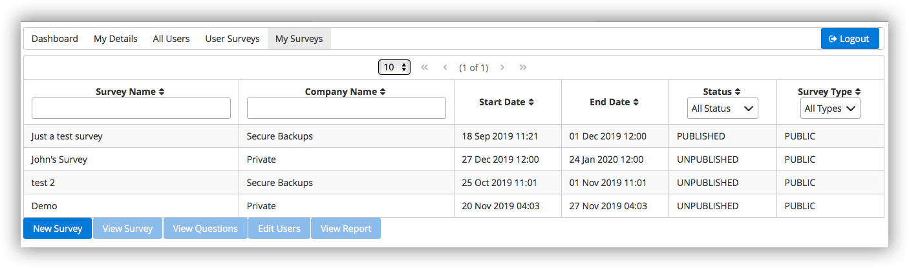Screen dimensions: 909x268
Task: Go to next page arrow
Action: point(502,67)
